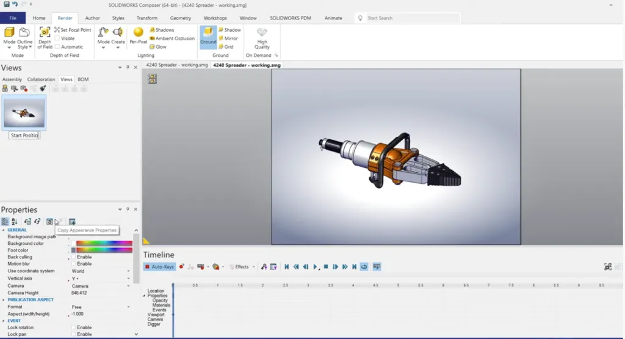
Task: Collapse the PUBLICATION ASPECT section
Action: pos(4,300)
